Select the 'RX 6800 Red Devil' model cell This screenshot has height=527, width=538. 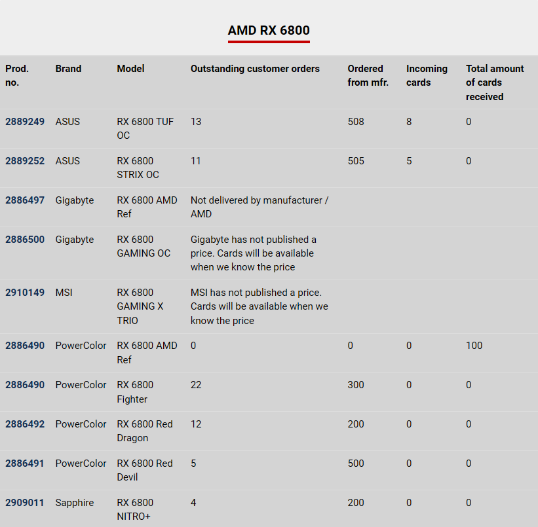(144, 470)
